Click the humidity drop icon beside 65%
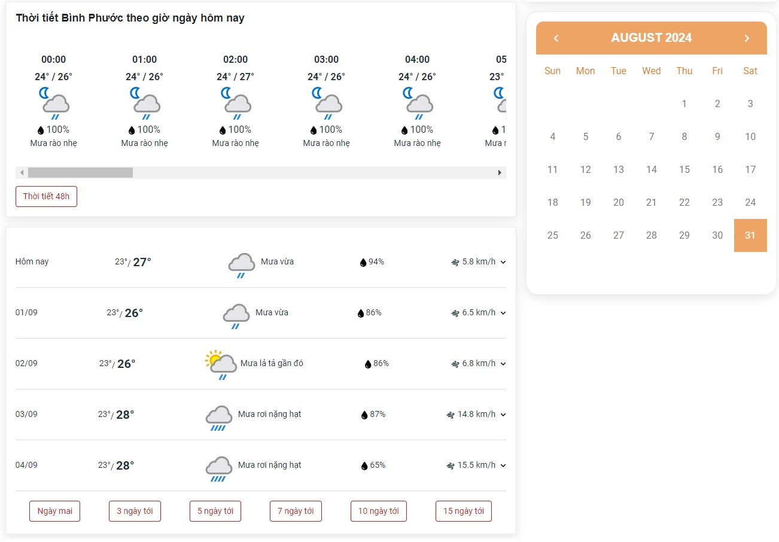Viewport: 779px width, 542px height. tap(364, 465)
